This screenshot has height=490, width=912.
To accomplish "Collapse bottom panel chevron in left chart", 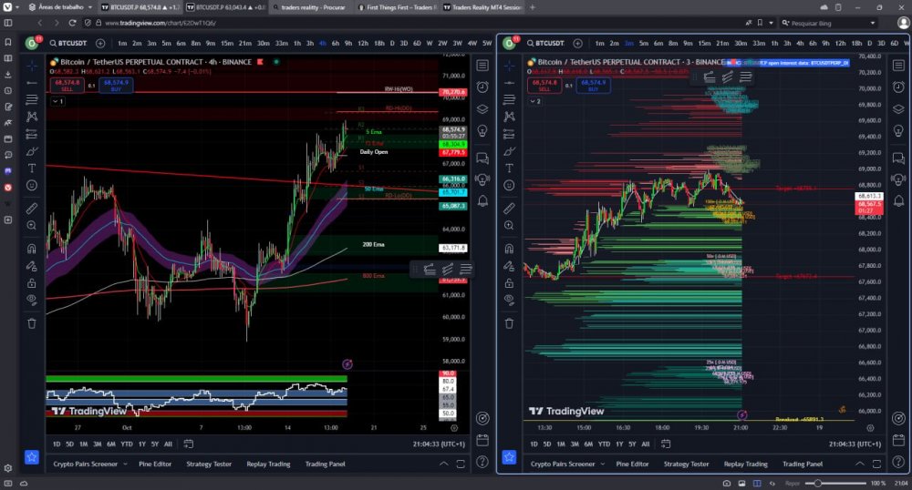I will (444, 464).
